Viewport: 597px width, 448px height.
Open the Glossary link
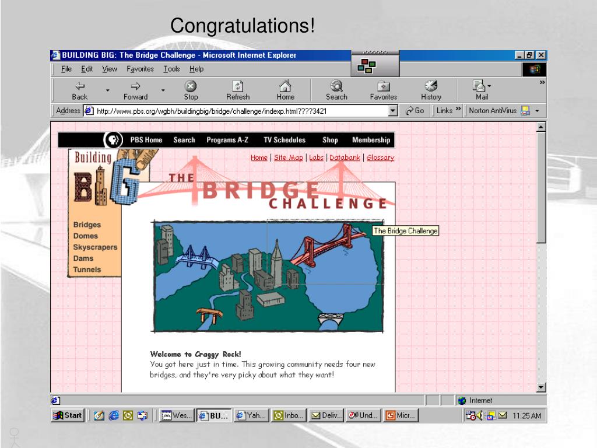point(380,157)
